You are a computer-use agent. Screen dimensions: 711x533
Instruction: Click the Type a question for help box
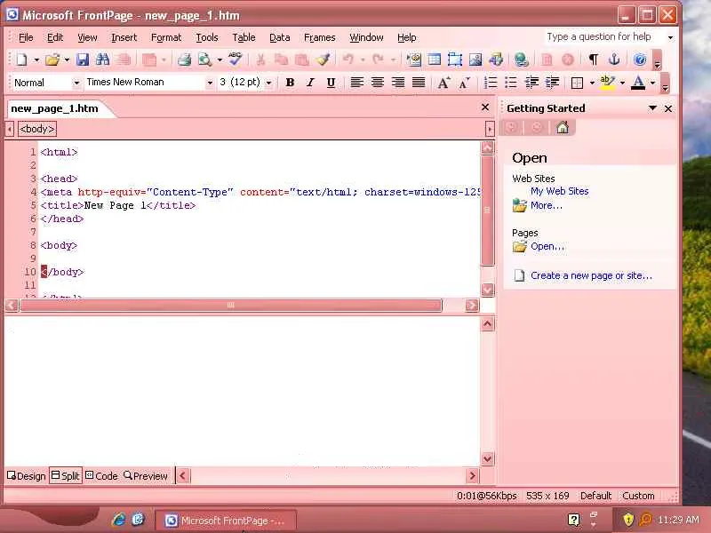(604, 36)
